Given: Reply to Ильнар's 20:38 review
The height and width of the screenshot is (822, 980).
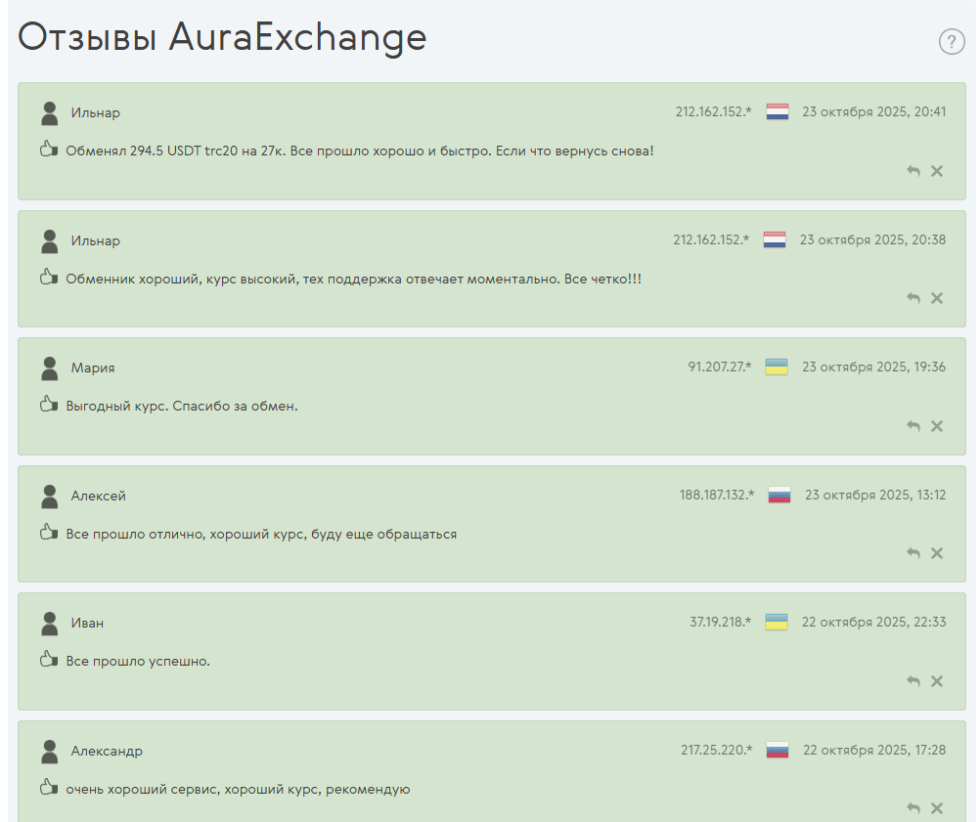Looking at the screenshot, I should 913,298.
